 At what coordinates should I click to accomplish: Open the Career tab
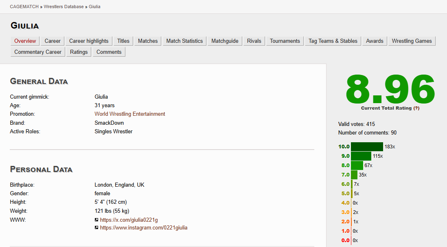tap(53, 41)
